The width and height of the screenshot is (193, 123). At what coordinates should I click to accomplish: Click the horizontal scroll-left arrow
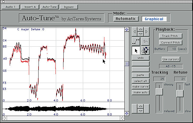(x=5, y=118)
